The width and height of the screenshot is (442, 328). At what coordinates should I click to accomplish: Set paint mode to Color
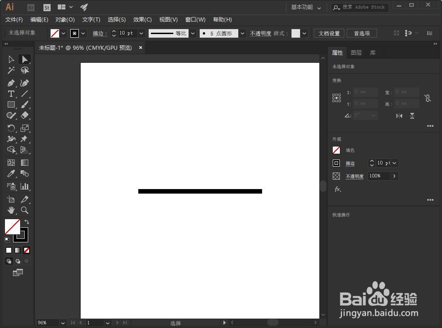pos(9,250)
